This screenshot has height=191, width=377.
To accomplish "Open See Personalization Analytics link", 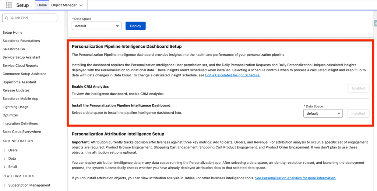I will click(x=295, y=178).
